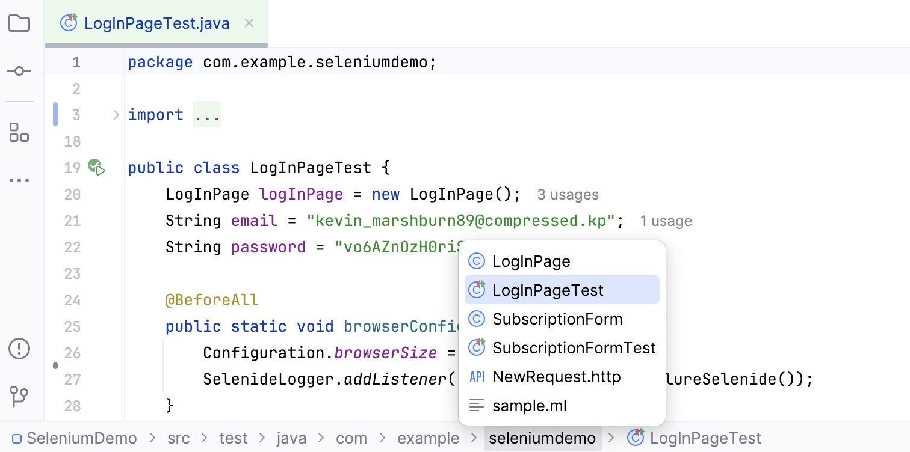Open the Structure tool window icon
Screen dimensions: 910x452
point(19,132)
